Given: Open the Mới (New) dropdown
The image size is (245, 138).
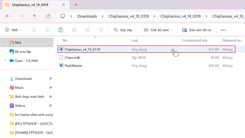Looking at the screenshot, I should pyautogui.click(x=13, y=30).
